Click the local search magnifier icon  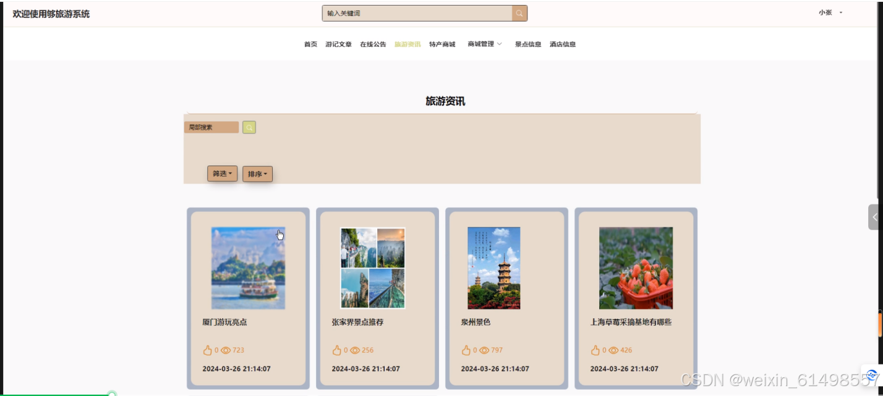pyautogui.click(x=249, y=127)
